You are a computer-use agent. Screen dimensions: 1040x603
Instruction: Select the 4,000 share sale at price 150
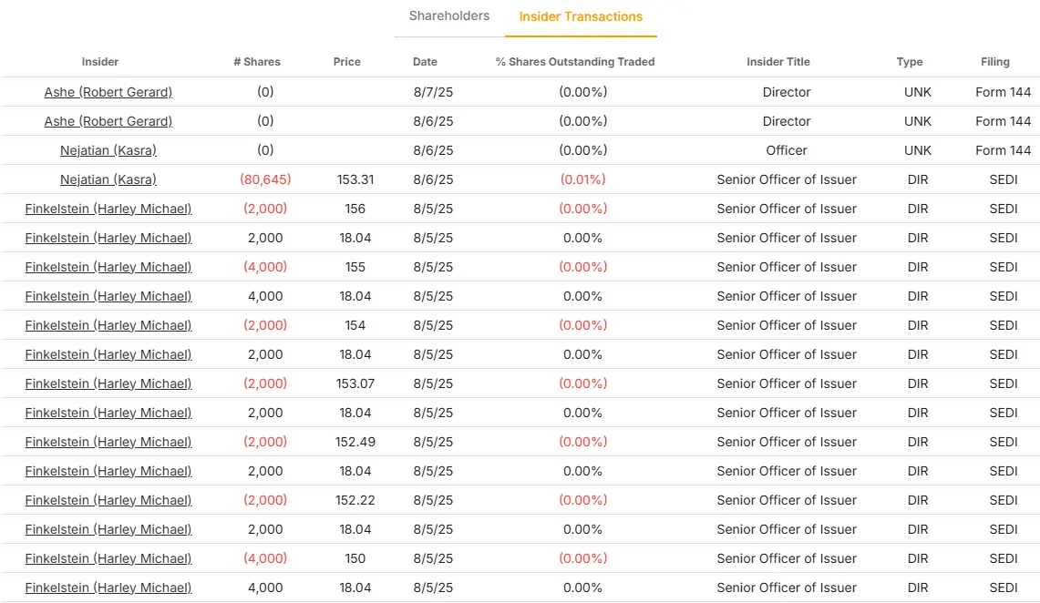[x=520, y=558]
